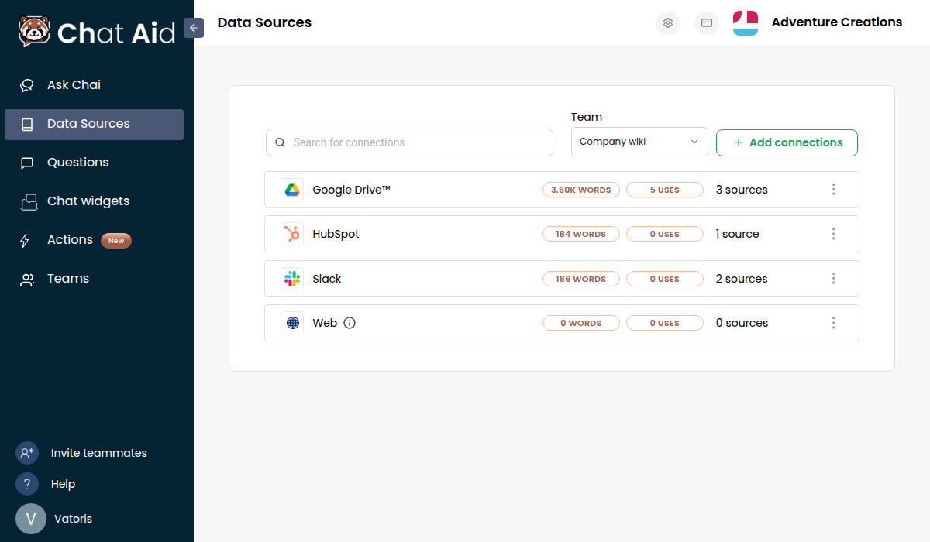Click the Help question mark icon
This screenshot has height=542, width=930.
click(27, 484)
